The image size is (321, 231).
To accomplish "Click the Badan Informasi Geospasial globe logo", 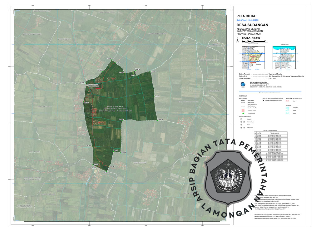I will click(x=243, y=84).
